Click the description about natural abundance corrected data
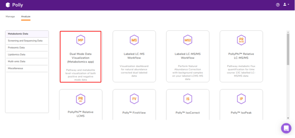This screenshot has height=138, width=295. point(134,71)
